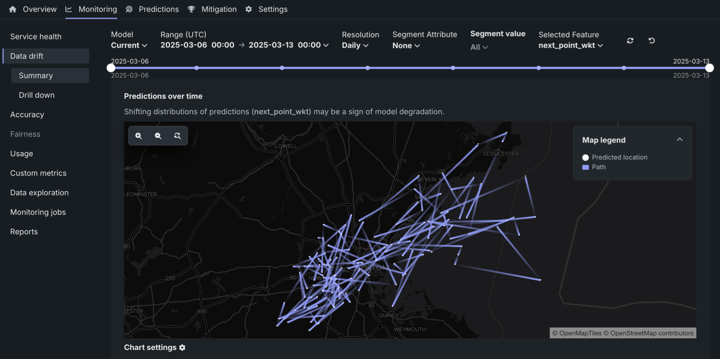Open the Model Current dropdown
Image resolution: width=720 pixels, height=359 pixels.
[x=129, y=45]
